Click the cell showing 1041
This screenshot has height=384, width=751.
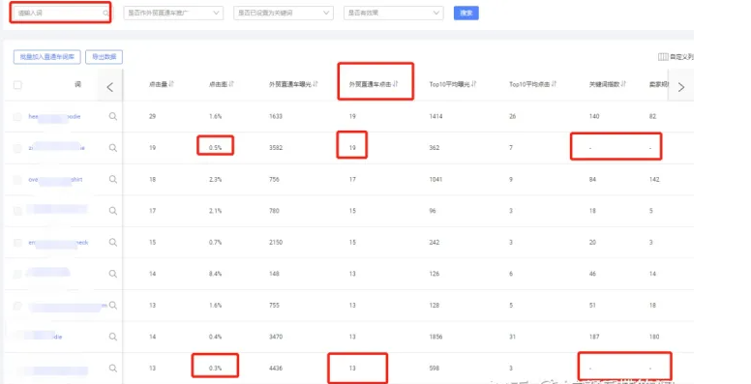tap(436, 180)
